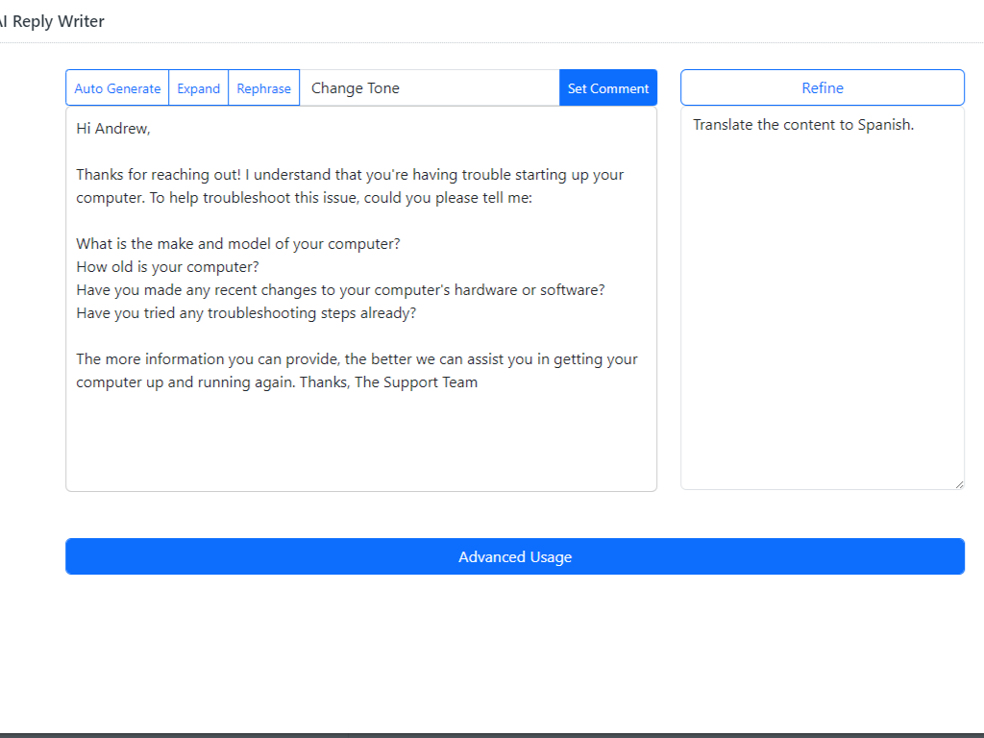984x738 pixels.
Task: Click the Set Comment button
Action: tap(607, 88)
